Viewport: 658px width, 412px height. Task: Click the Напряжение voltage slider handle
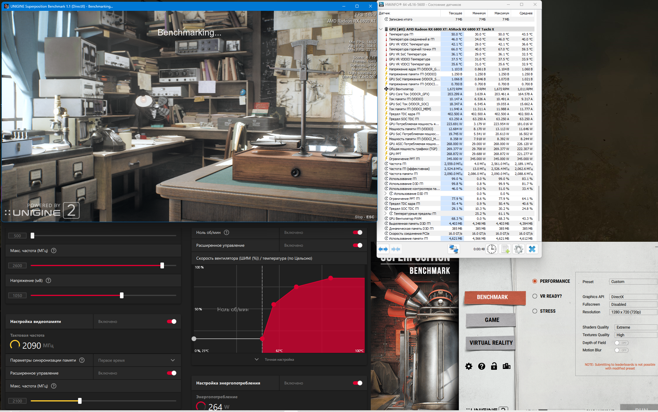[122, 295]
